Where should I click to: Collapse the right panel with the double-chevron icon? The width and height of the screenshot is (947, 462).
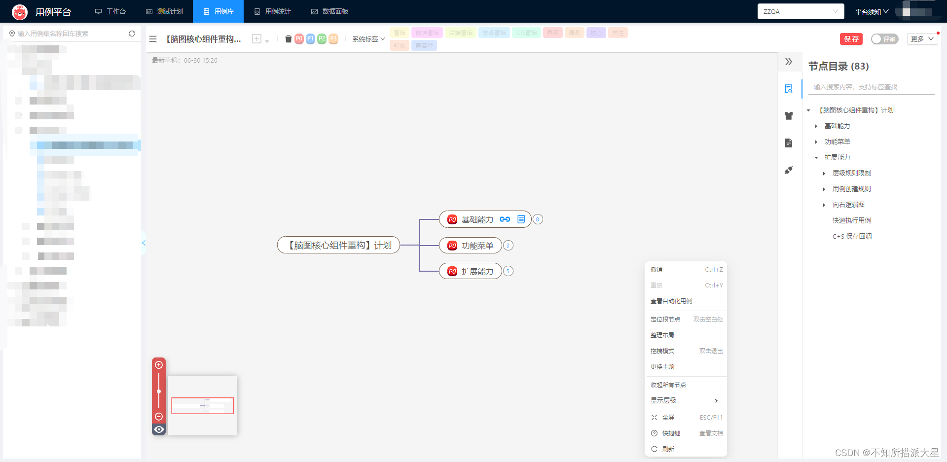[789, 62]
